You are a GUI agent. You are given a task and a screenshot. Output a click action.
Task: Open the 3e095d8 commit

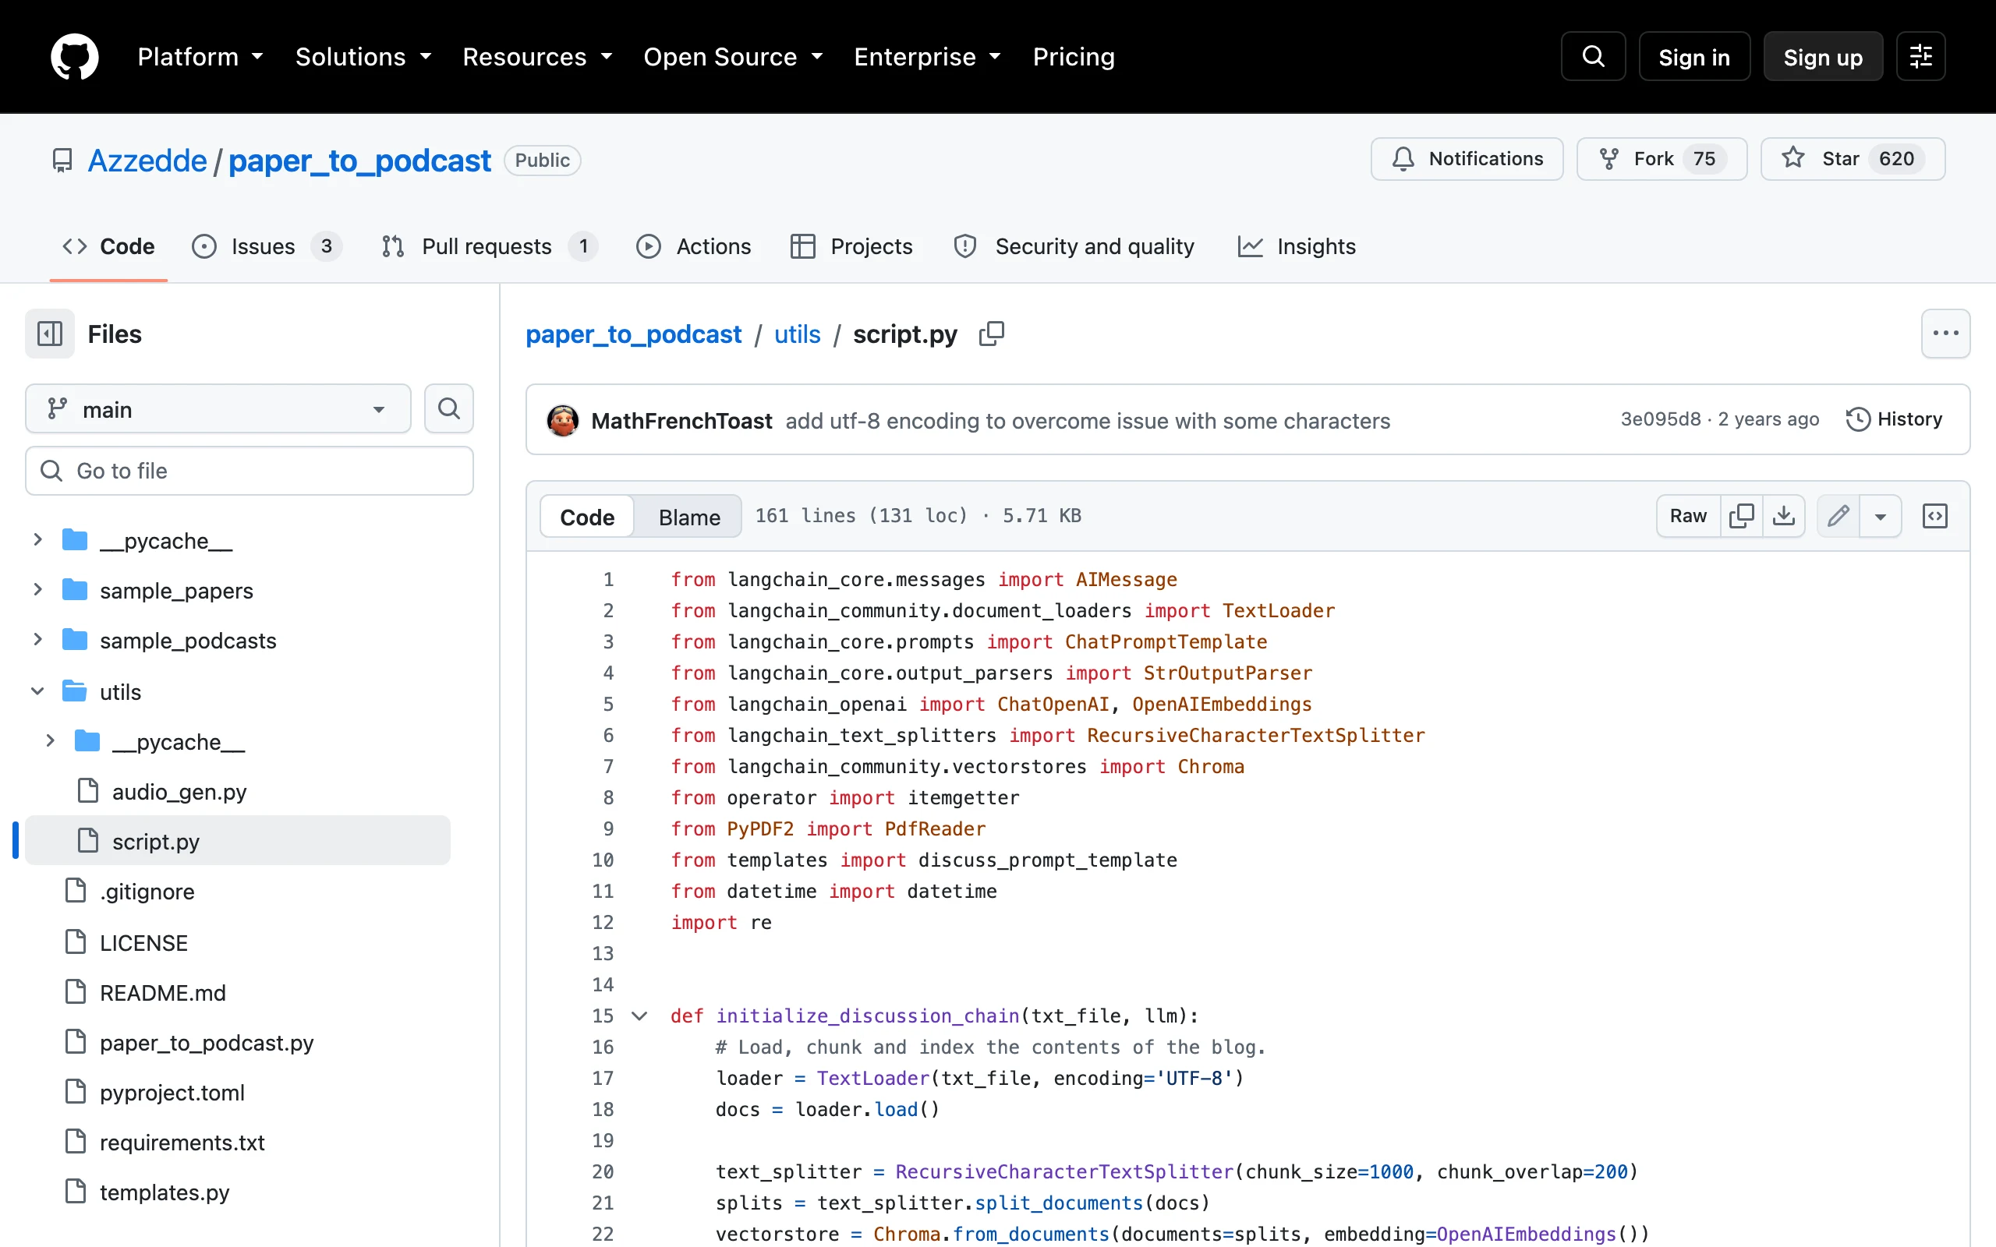tap(1660, 419)
